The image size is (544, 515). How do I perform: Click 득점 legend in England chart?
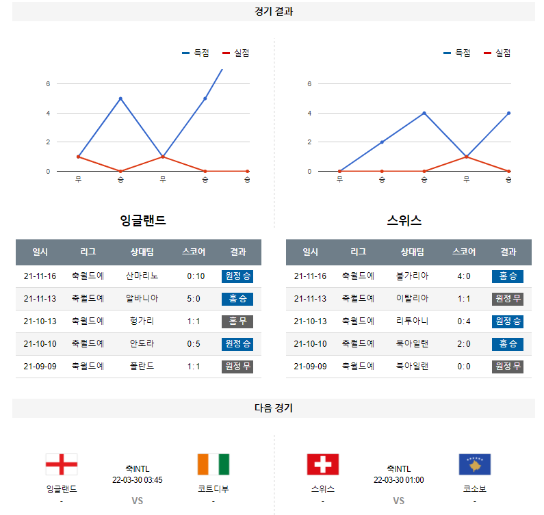pyautogui.click(x=196, y=53)
